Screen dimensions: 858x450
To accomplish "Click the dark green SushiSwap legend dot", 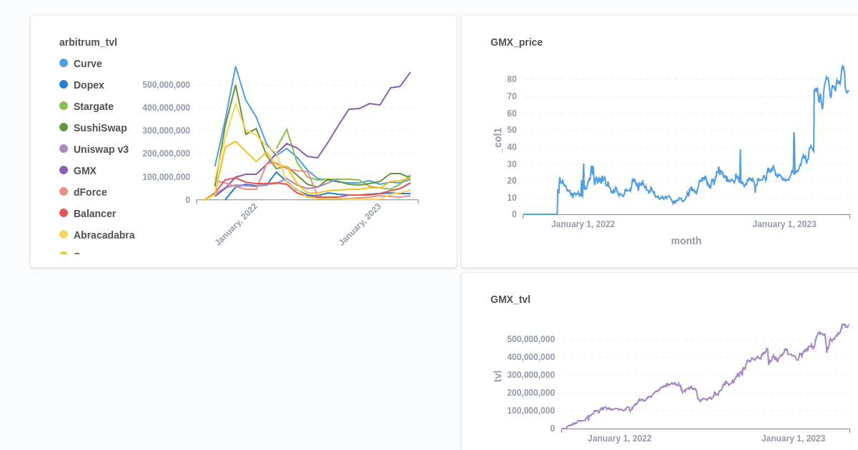I will coord(64,128).
